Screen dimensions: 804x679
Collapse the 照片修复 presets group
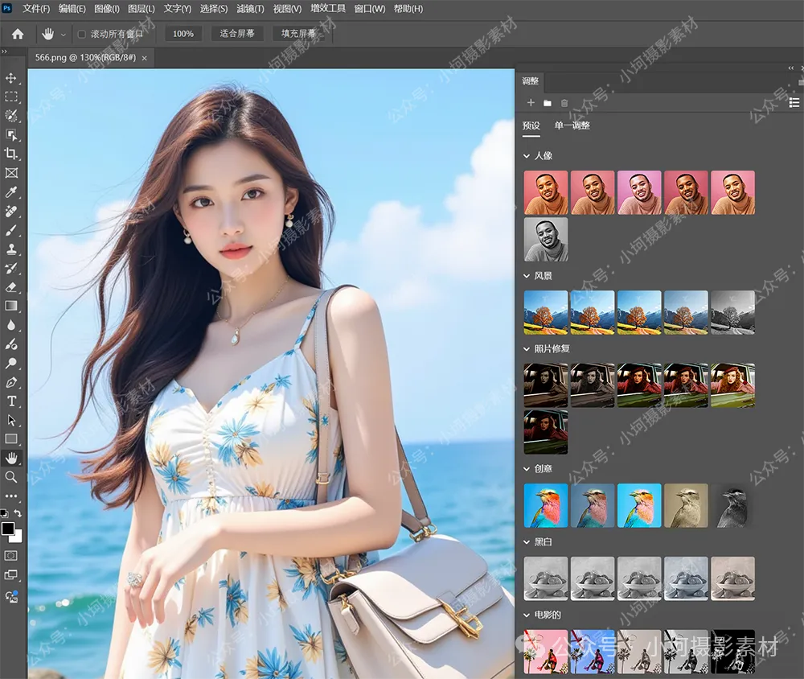[527, 349]
